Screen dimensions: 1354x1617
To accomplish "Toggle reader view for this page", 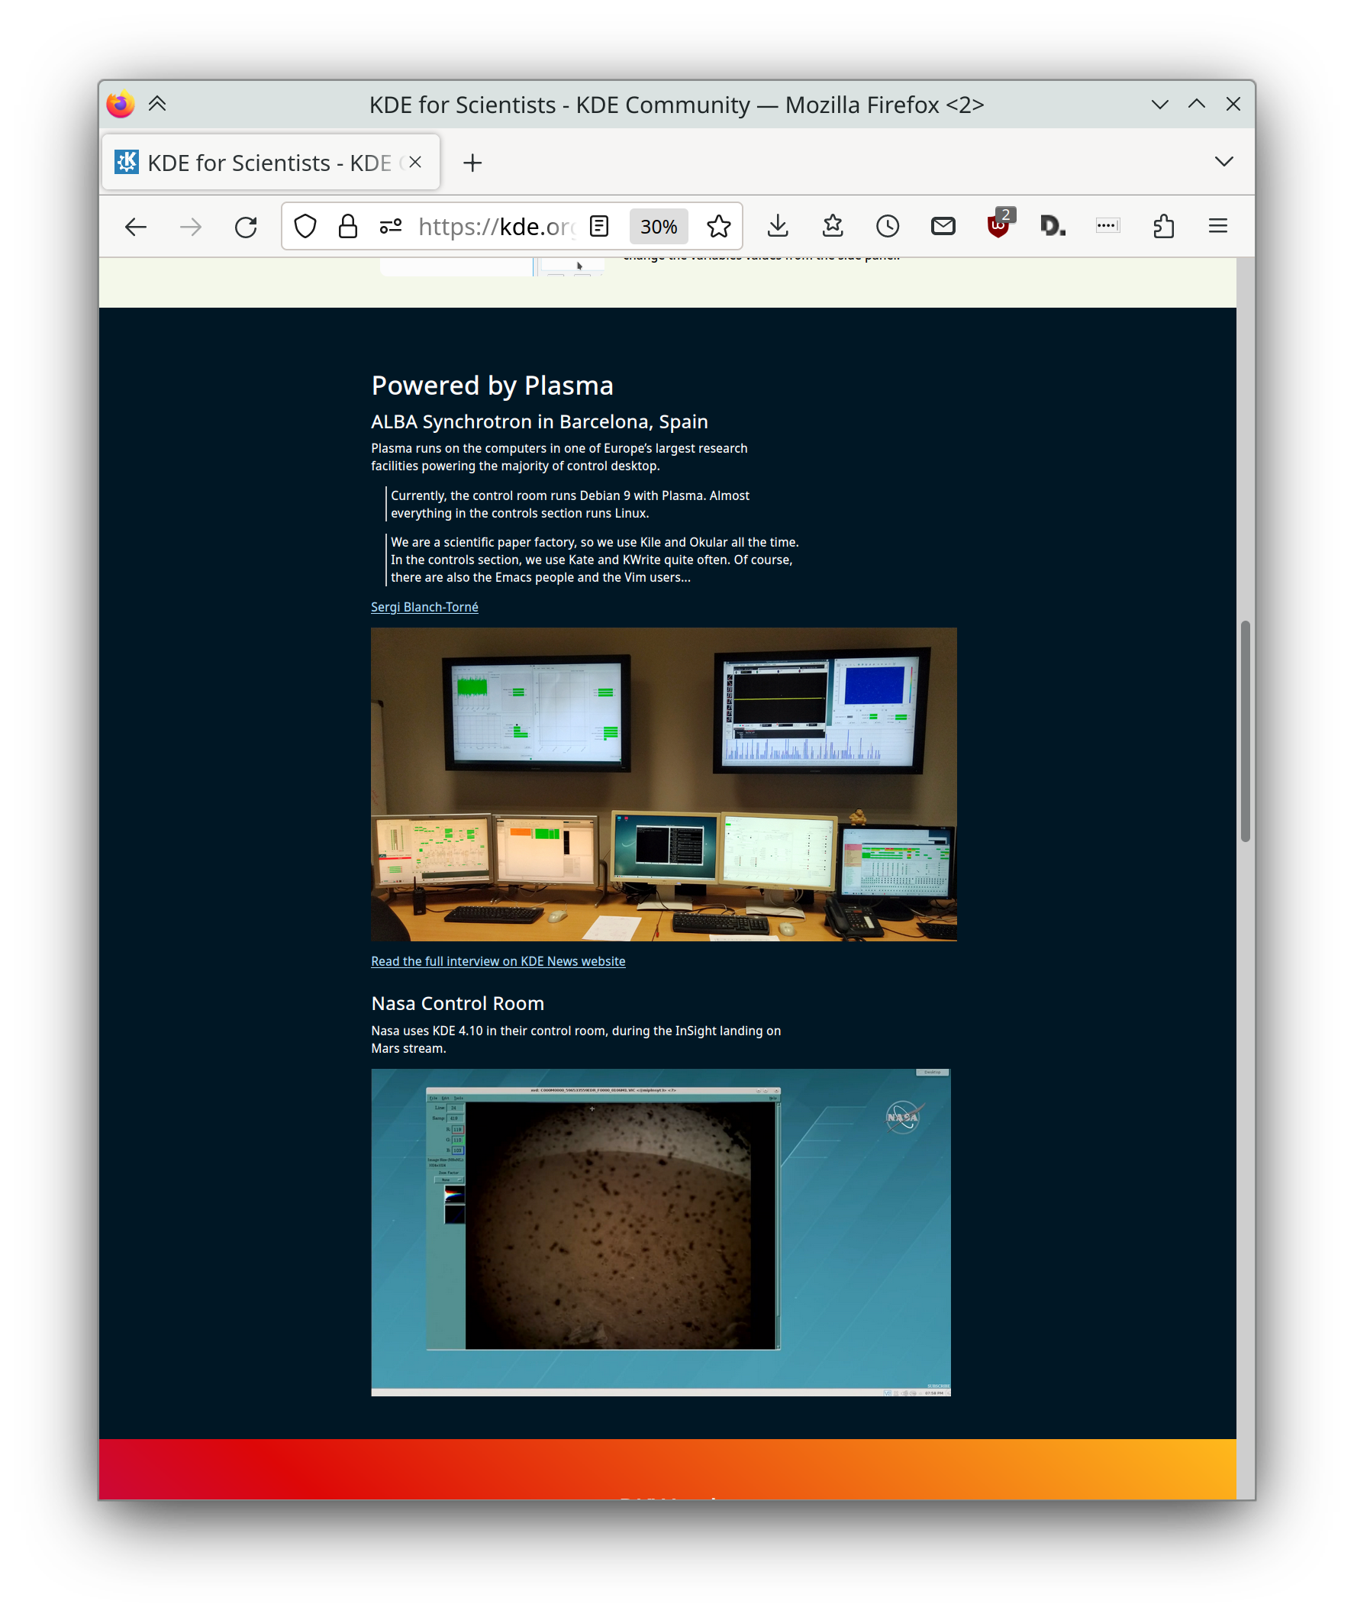I will (x=599, y=227).
